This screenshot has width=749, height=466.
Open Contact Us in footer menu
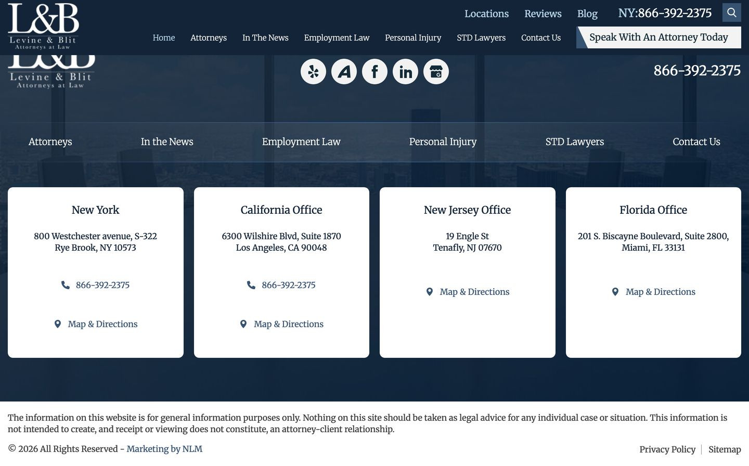(x=696, y=141)
